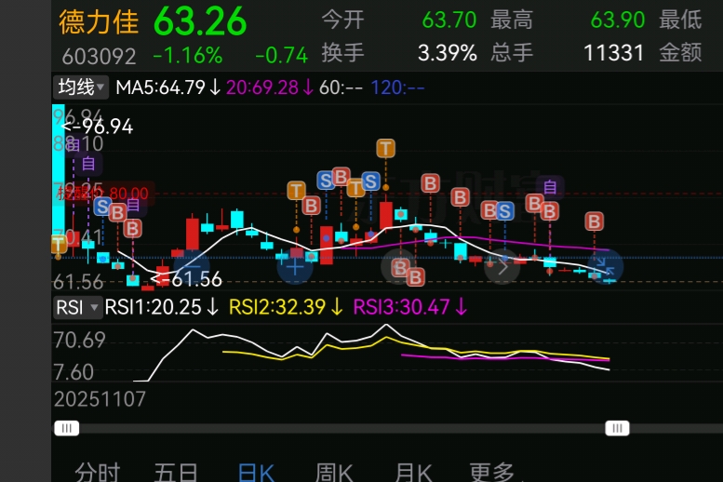Tap the plus zoom-in circle on chart

tap(295, 267)
